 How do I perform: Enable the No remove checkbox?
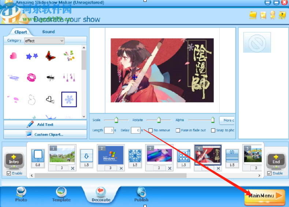[x=151, y=130]
